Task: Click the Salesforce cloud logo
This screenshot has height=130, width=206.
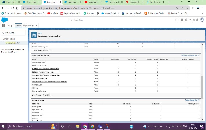Action: click(4, 20)
